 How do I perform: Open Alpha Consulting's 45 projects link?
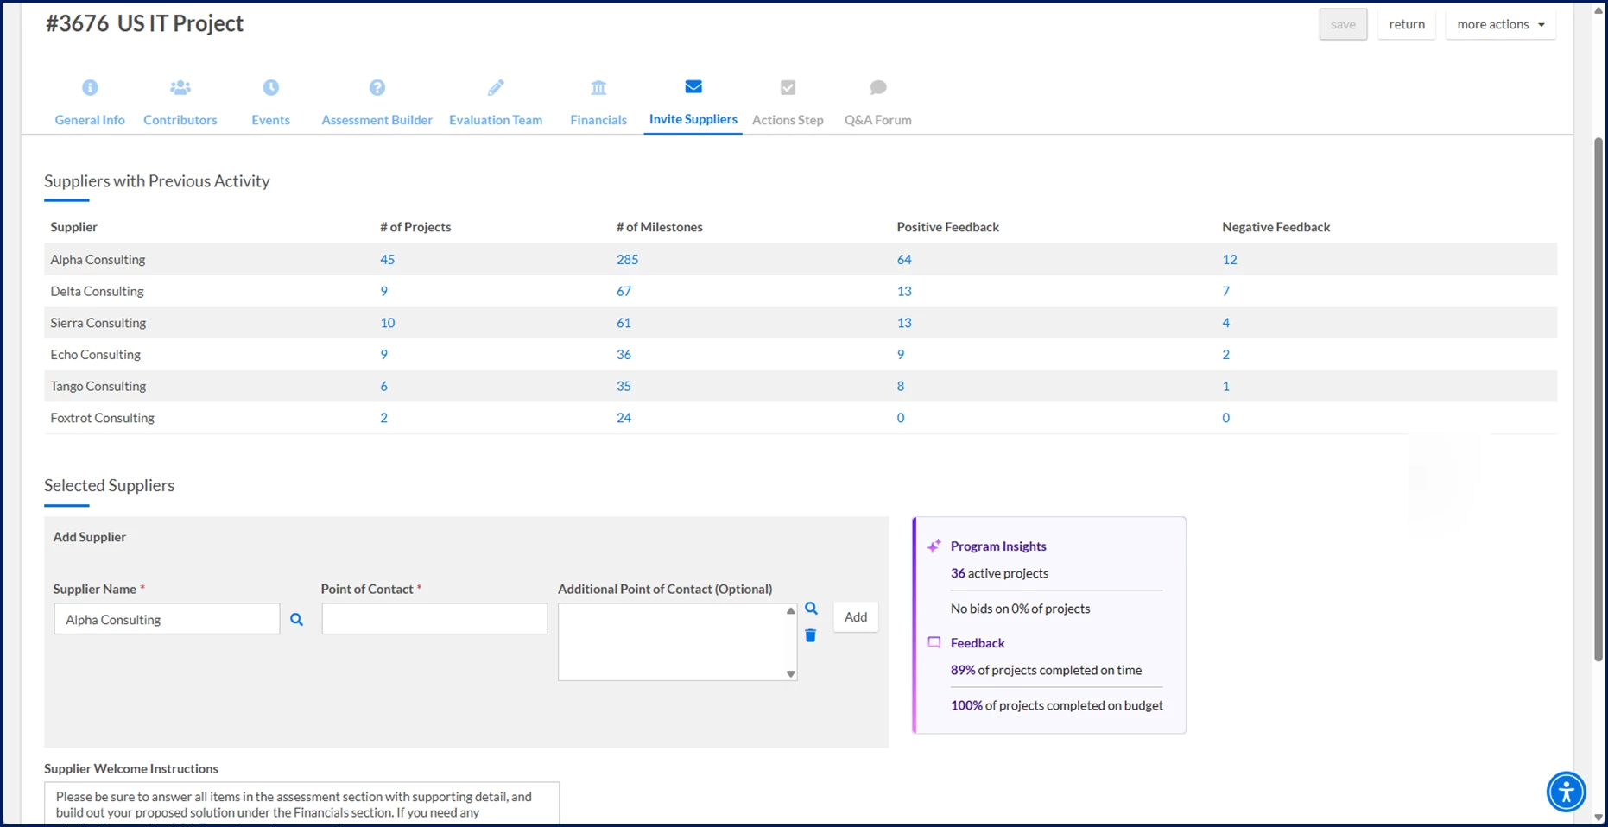387,259
